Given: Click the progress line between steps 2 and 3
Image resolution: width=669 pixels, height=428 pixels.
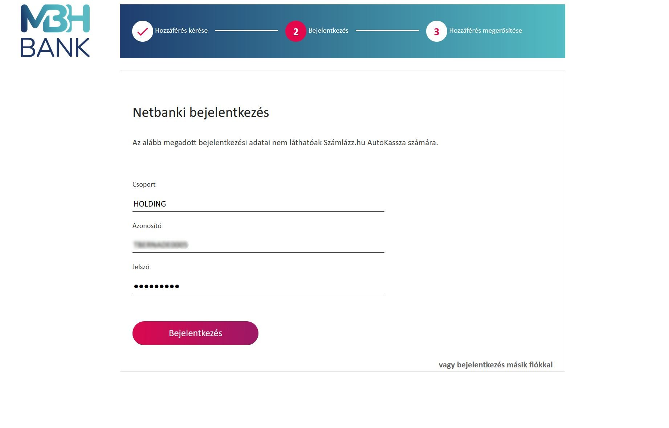Looking at the screenshot, I should click(387, 30).
